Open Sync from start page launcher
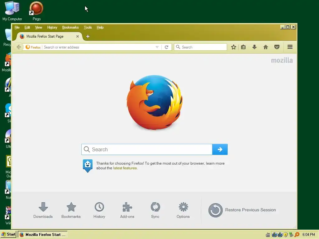319x239 pixels. pyautogui.click(x=155, y=210)
